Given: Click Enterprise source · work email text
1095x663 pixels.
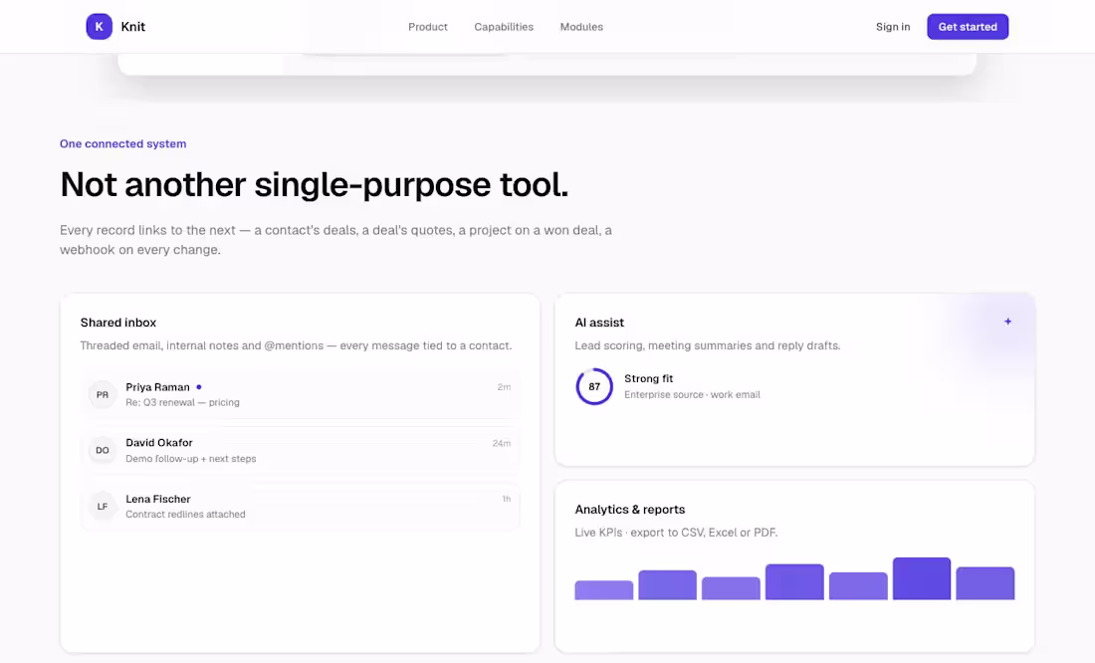Looking at the screenshot, I should (692, 395).
